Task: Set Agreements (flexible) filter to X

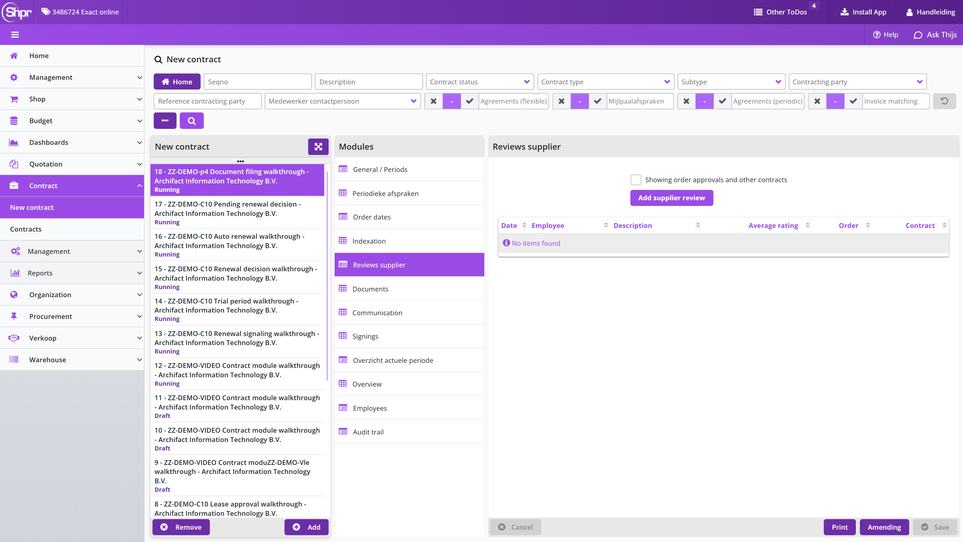Action: [x=434, y=101]
